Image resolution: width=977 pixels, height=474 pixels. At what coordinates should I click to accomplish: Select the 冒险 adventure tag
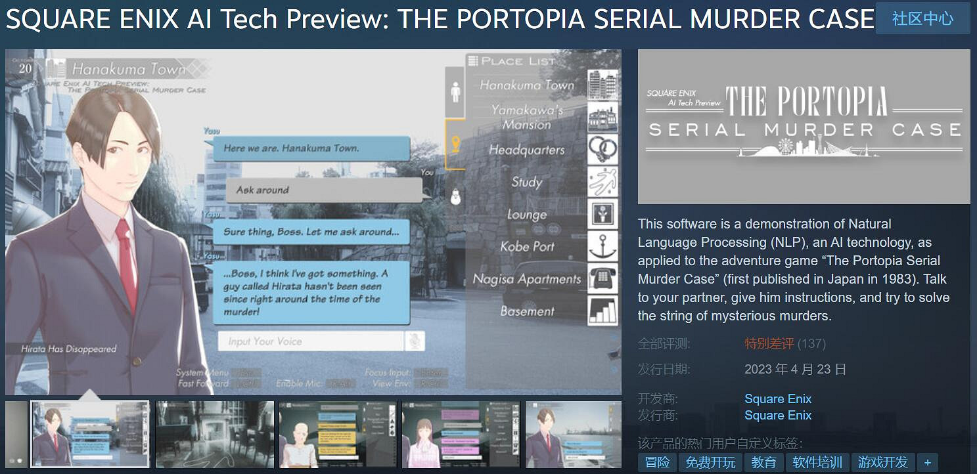pos(656,462)
